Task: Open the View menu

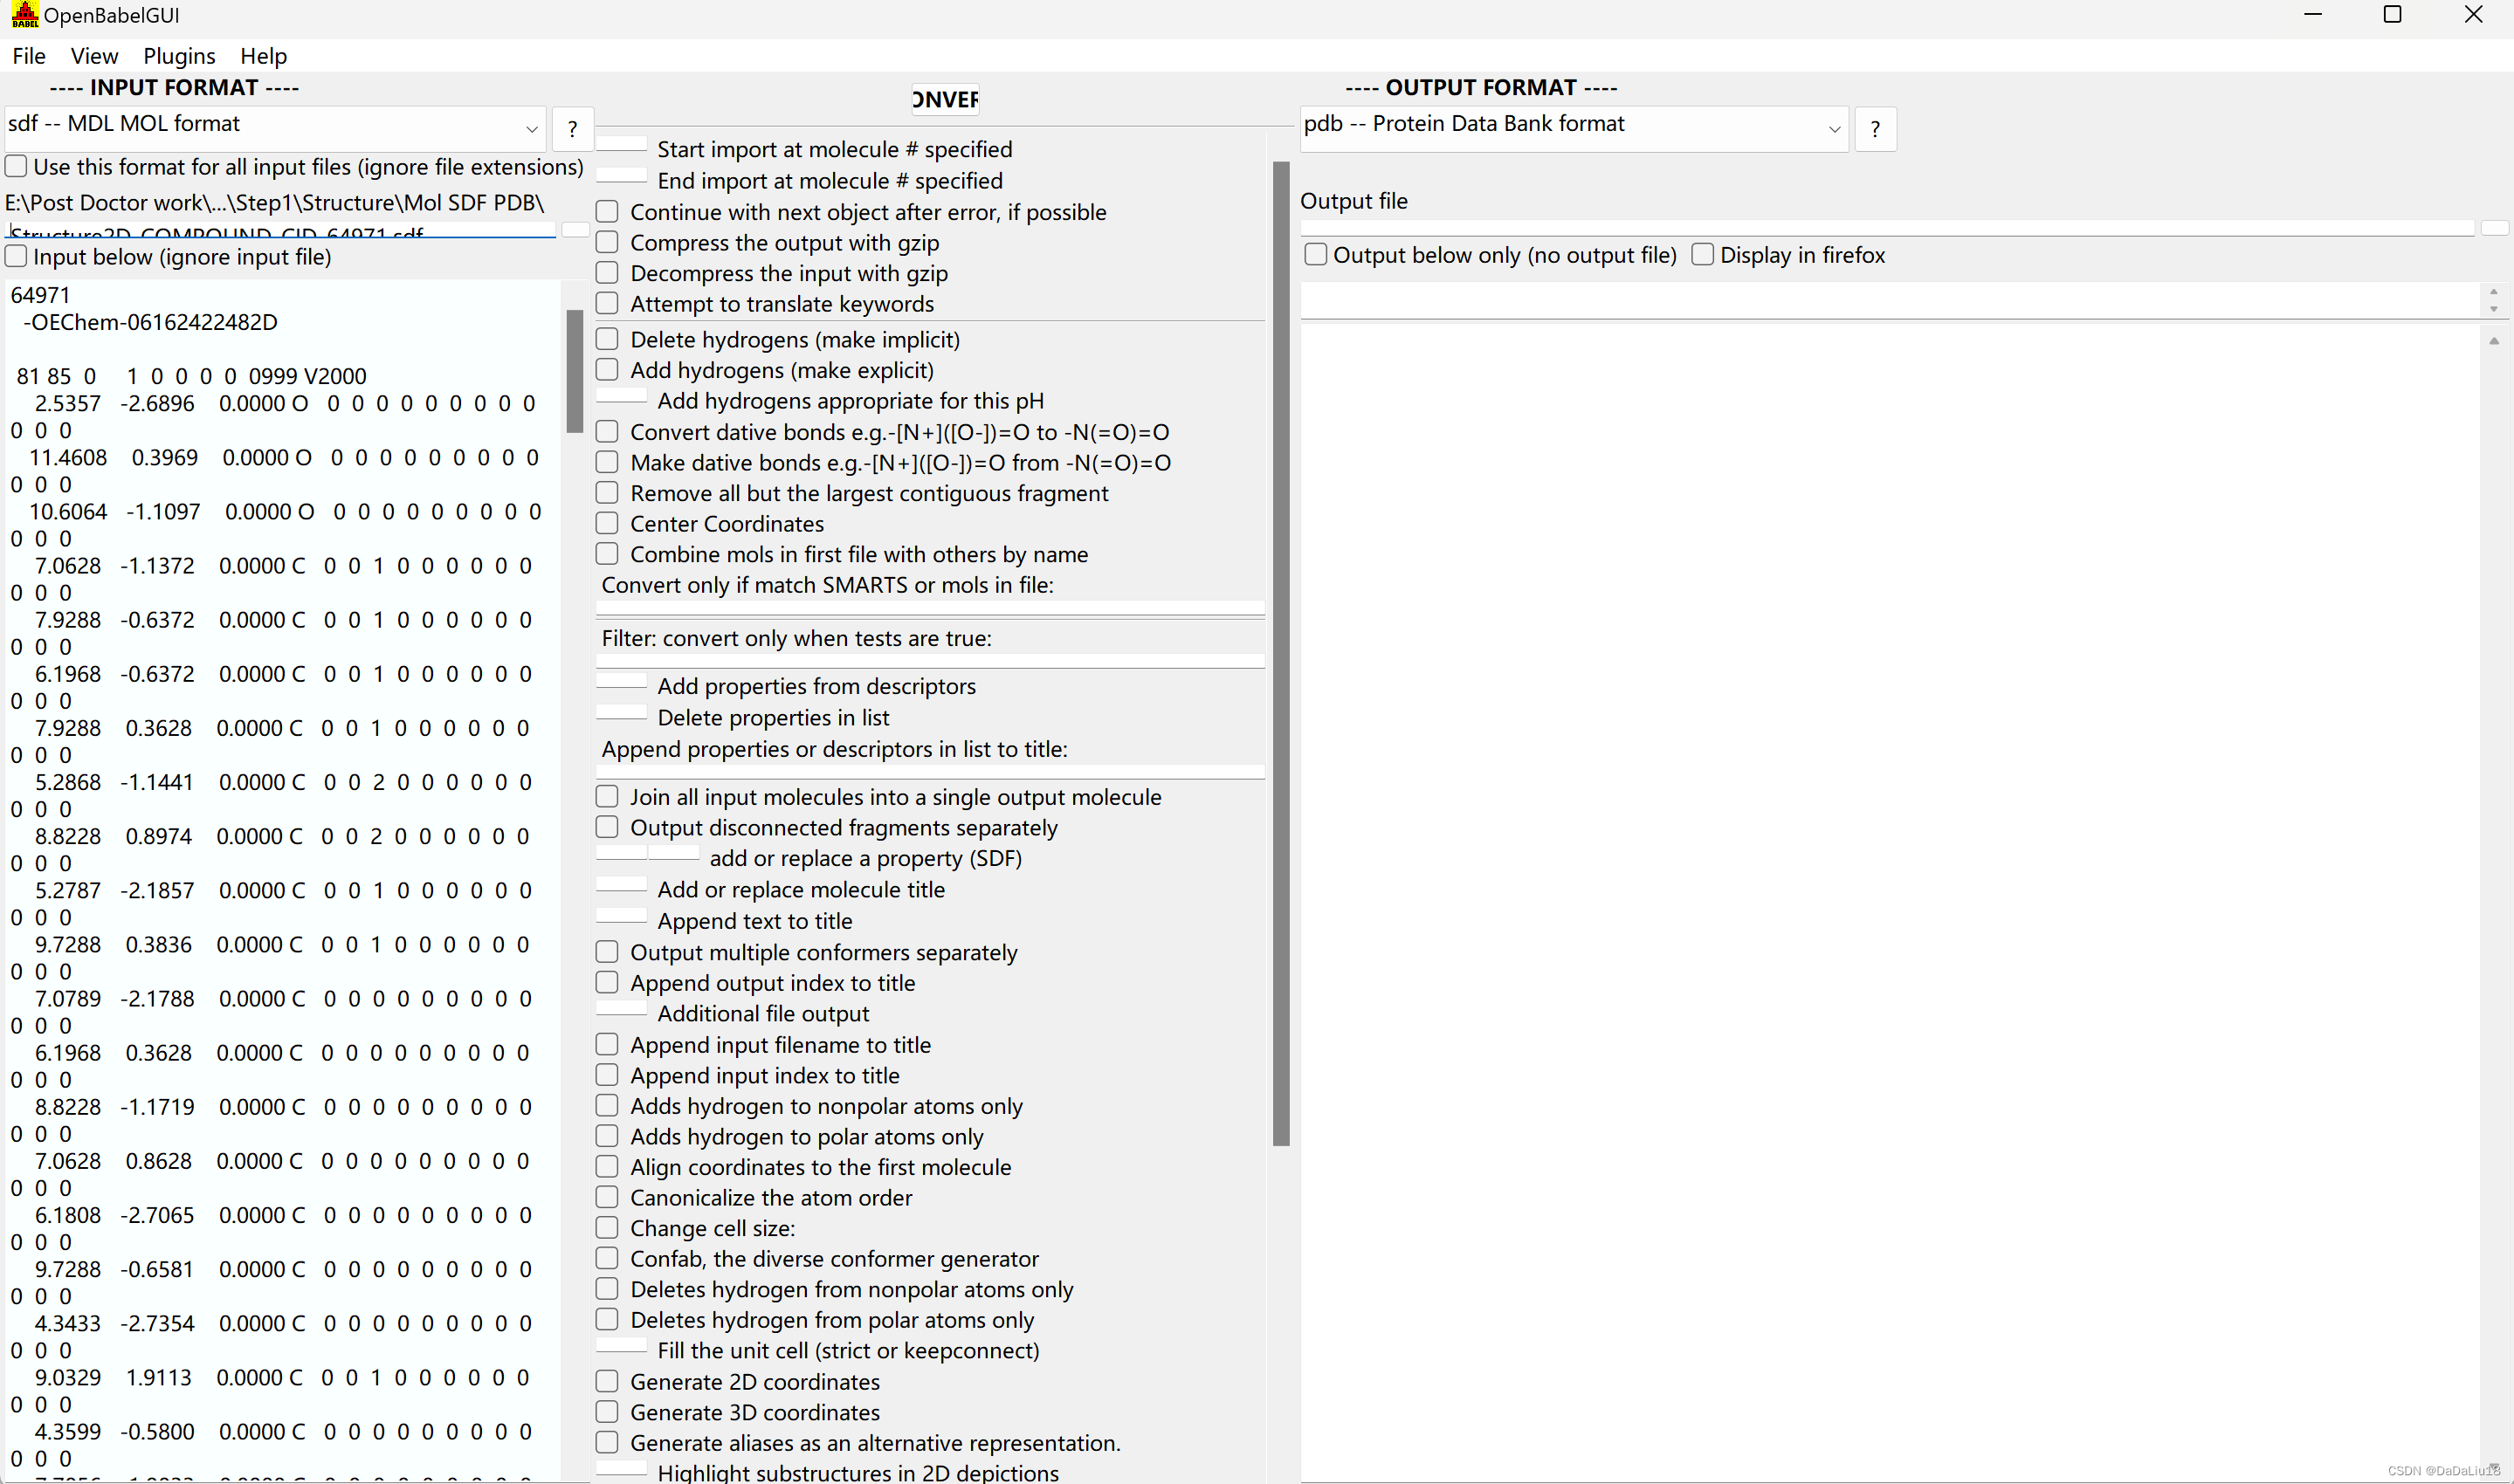Action: pos(94,56)
